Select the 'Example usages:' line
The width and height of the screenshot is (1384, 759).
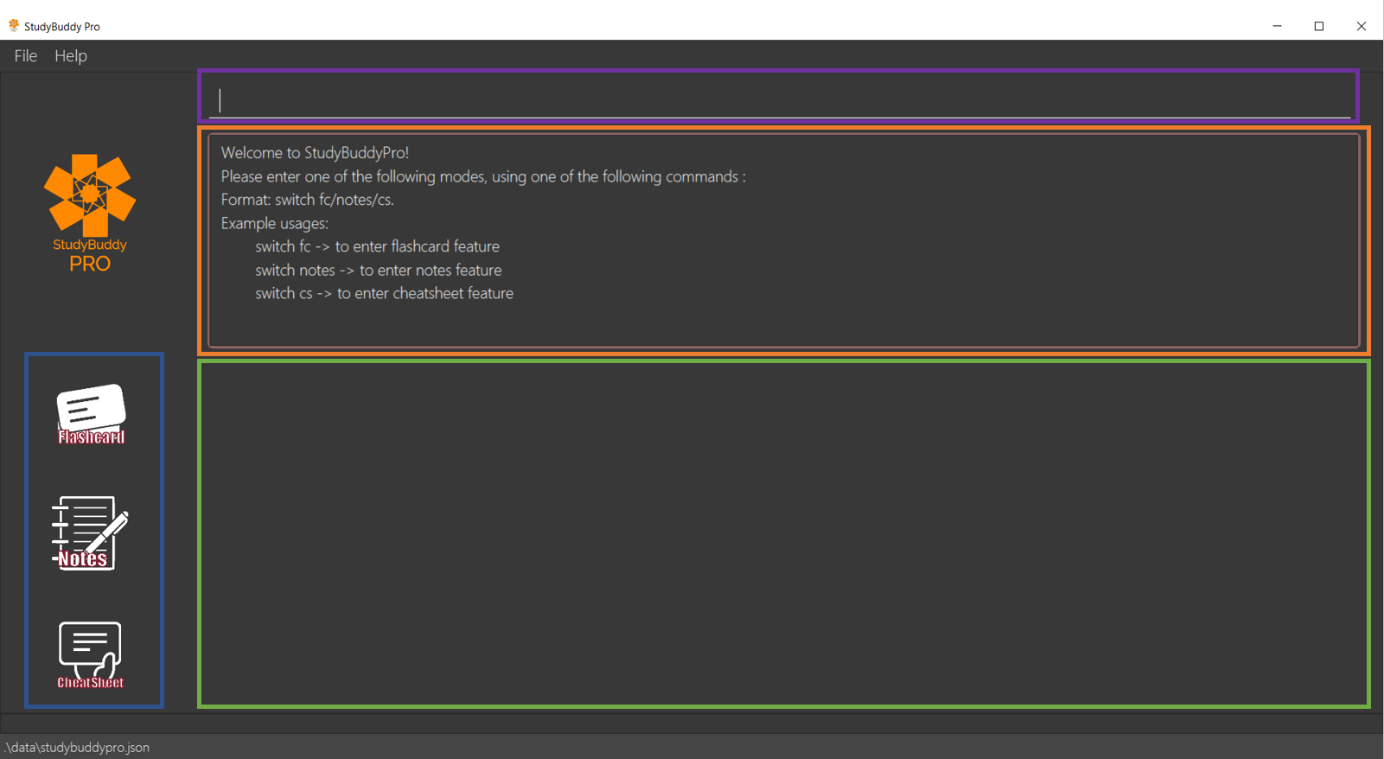[x=274, y=223]
